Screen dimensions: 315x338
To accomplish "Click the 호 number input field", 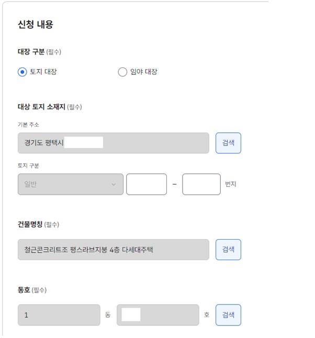I will 157,315.
